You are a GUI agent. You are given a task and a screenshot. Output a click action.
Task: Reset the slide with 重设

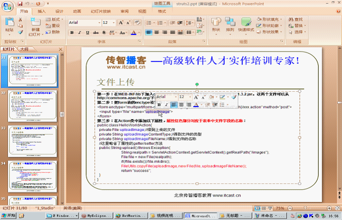(x=52, y=26)
